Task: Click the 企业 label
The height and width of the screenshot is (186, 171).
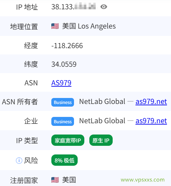Action: click(x=31, y=121)
